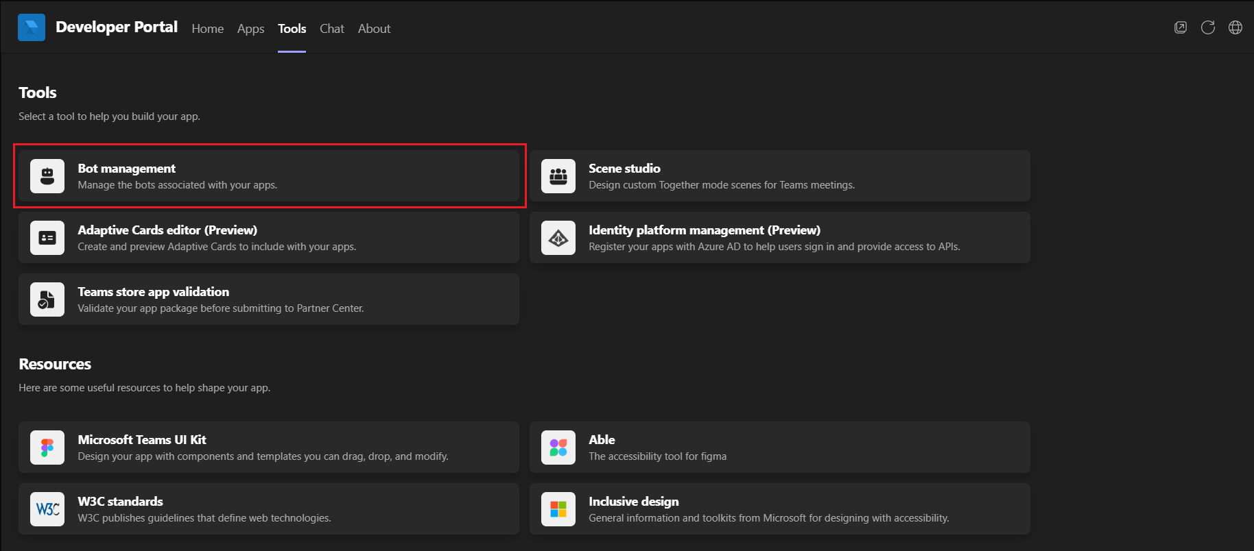This screenshot has width=1254, height=551.
Task: Click the refresh icon in header
Action: pyautogui.click(x=1208, y=27)
